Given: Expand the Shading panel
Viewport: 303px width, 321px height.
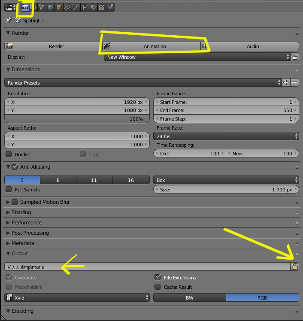Looking at the screenshot, I should pyautogui.click(x=8, y=212).
